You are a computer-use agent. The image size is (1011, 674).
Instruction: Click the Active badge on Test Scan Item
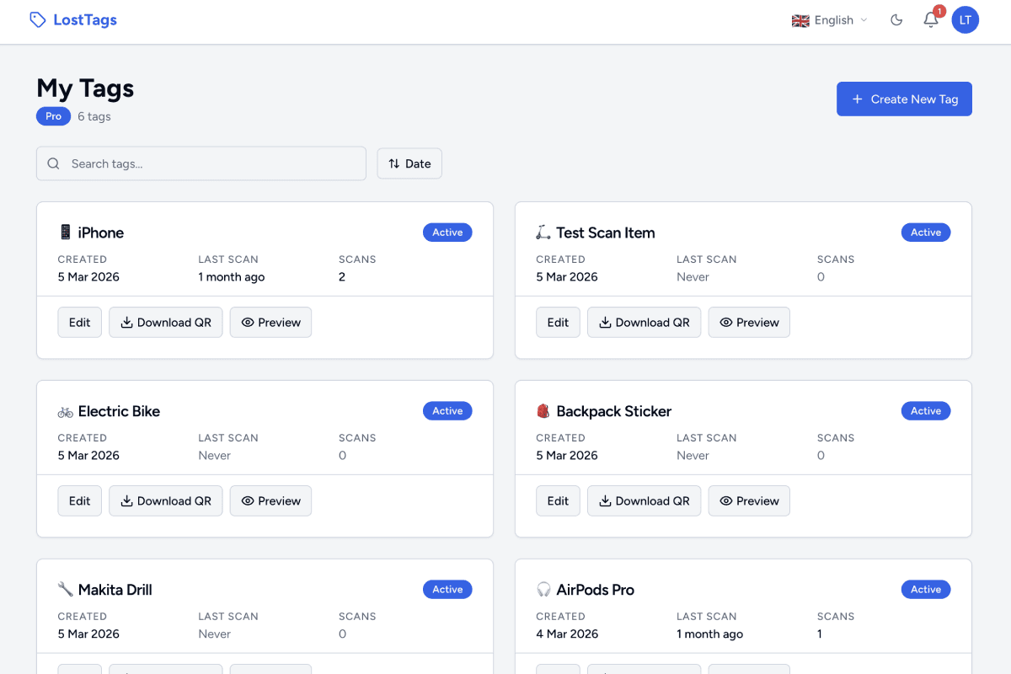[x=926, y=233]
